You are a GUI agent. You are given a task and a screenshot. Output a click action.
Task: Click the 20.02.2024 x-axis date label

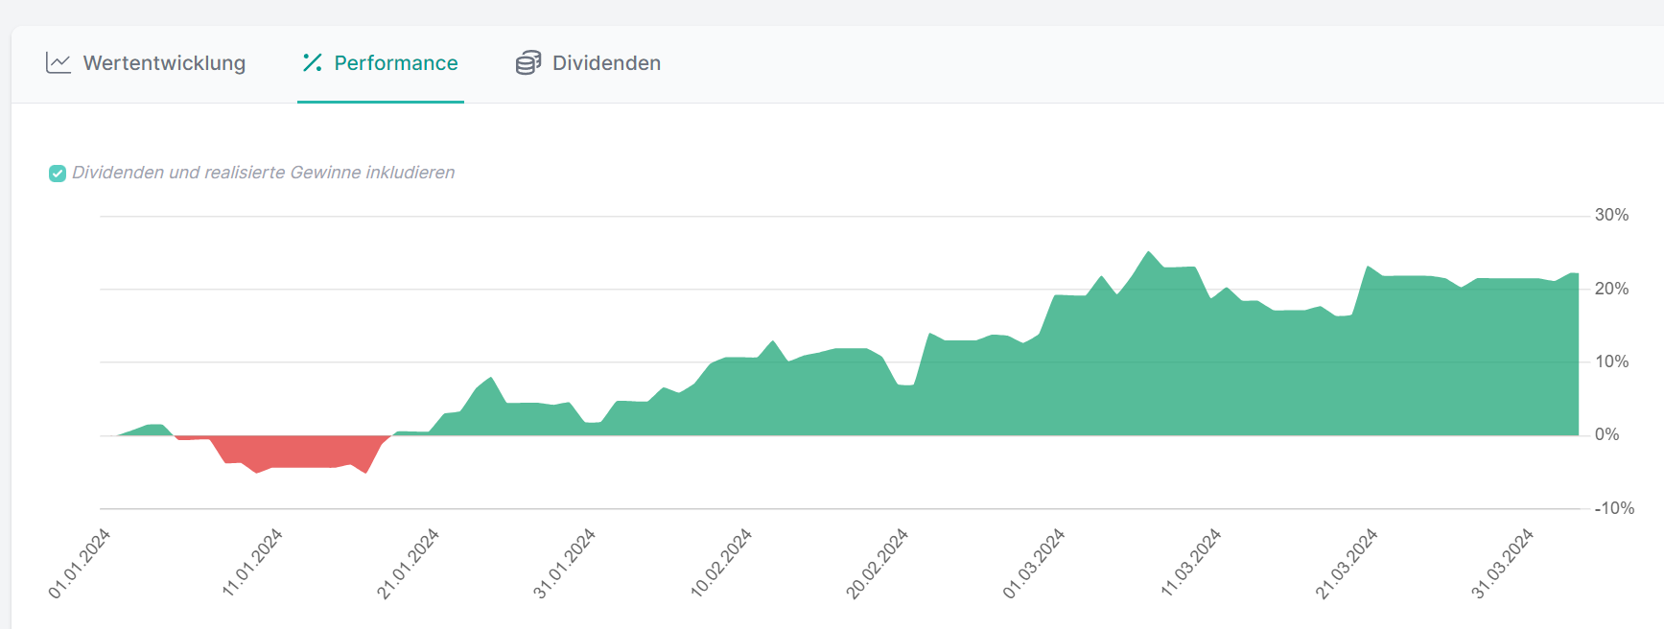tap(877, 564)
